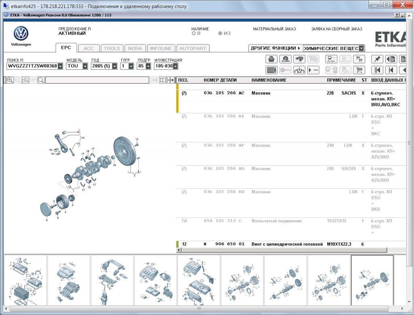Click the remote desktop connection icon
Viewport: 414px width, 315px height.
6,6
